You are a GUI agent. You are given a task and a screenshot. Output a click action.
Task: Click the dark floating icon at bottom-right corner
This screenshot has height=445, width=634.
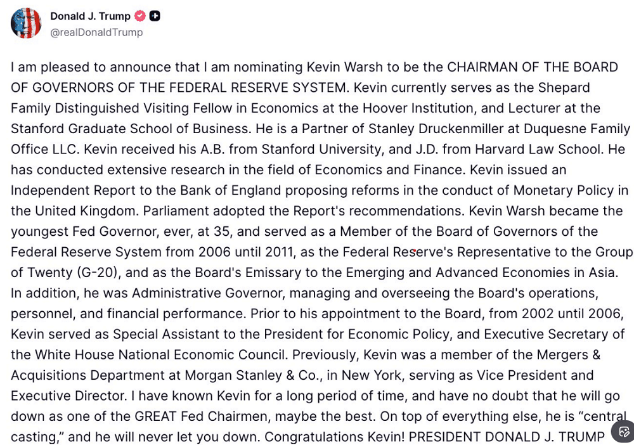(623, 432)
